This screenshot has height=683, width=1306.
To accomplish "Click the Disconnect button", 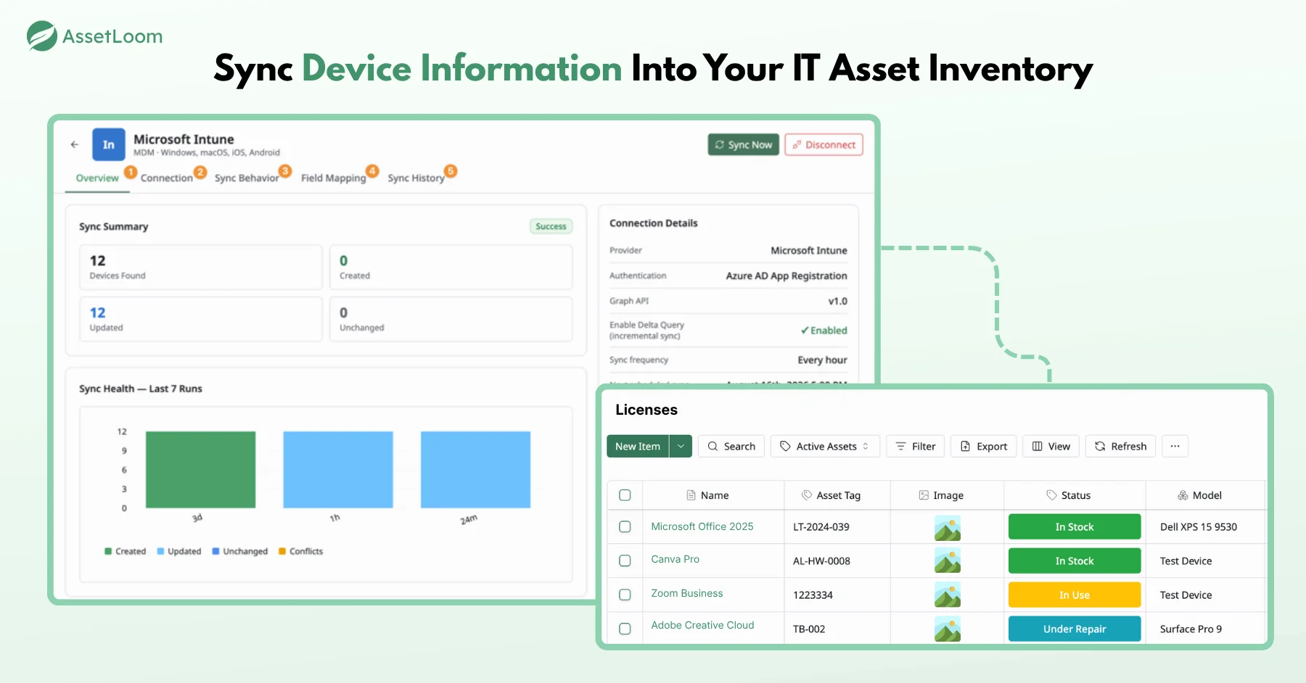I will (x=824, y=144).
